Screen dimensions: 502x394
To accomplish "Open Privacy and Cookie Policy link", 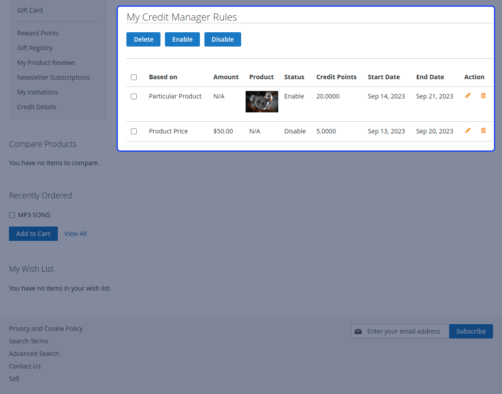I will click(46, 329).
